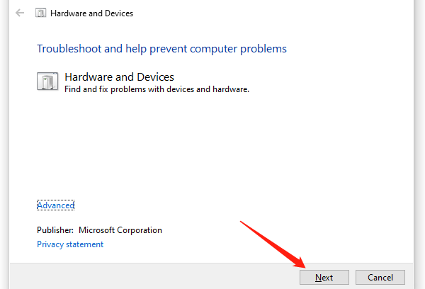Viewport: 425px width, 289px height.
Task: Expand the Advanced options link
Action: click(55, 205)
